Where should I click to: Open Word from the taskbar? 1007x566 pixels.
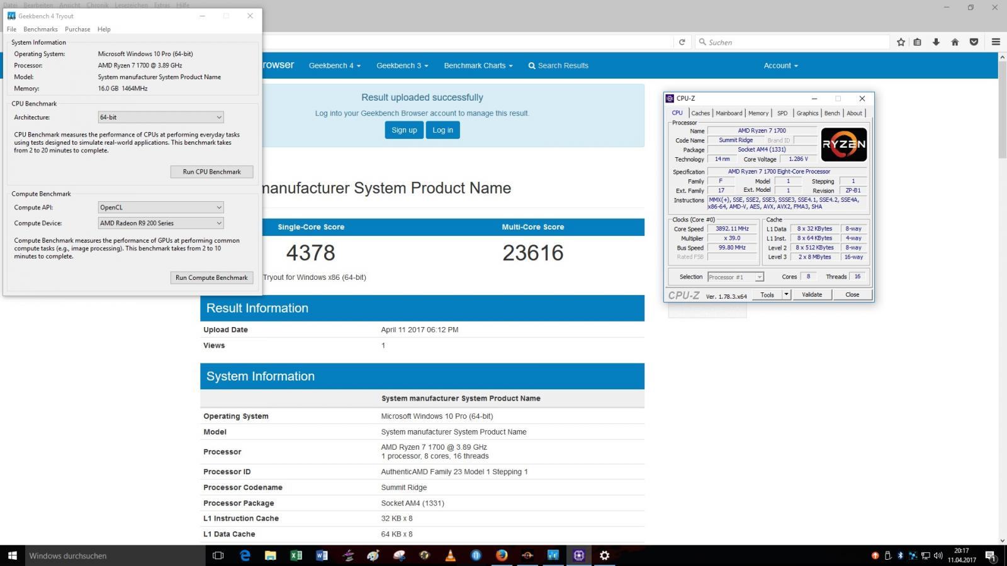click(322, 555)
